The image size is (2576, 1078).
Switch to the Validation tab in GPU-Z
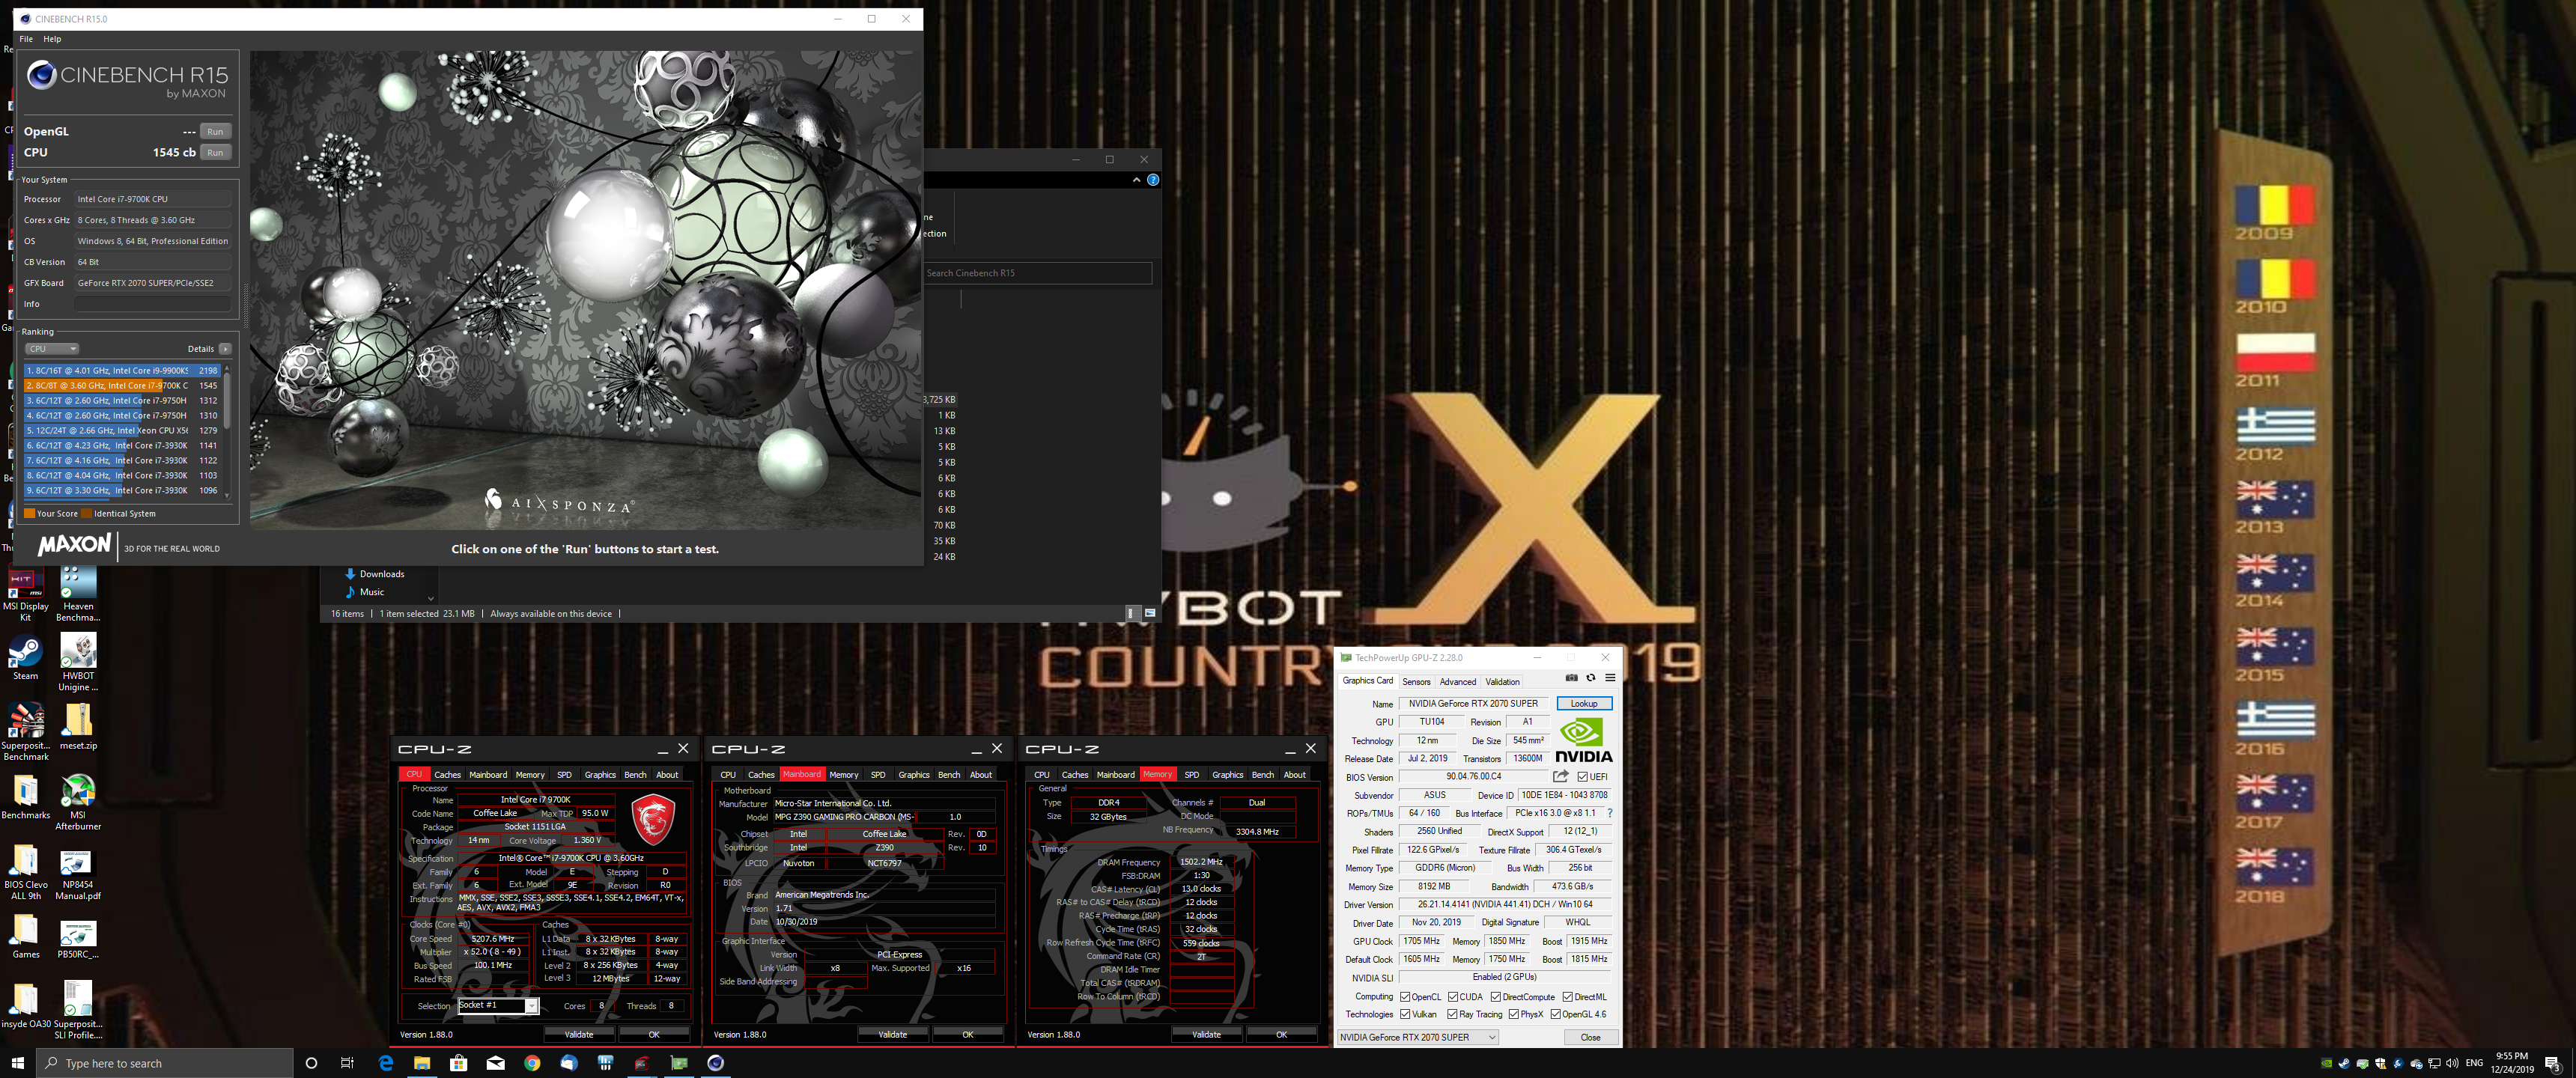(x=1502, y=682)
